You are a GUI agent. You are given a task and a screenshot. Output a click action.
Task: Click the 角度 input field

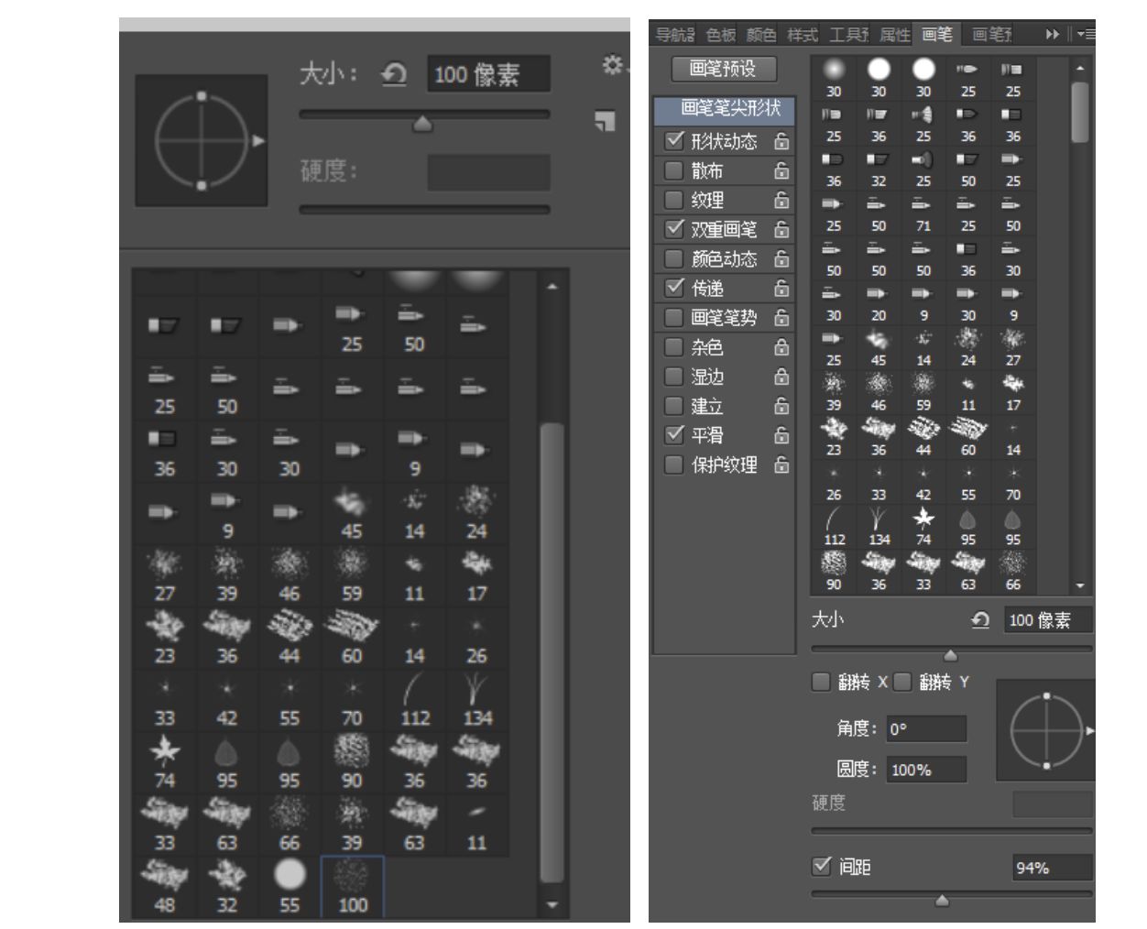coord(927,728)
